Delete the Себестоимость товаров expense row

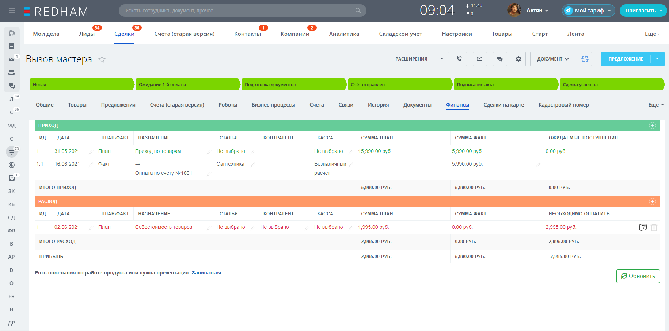(654, 227)
